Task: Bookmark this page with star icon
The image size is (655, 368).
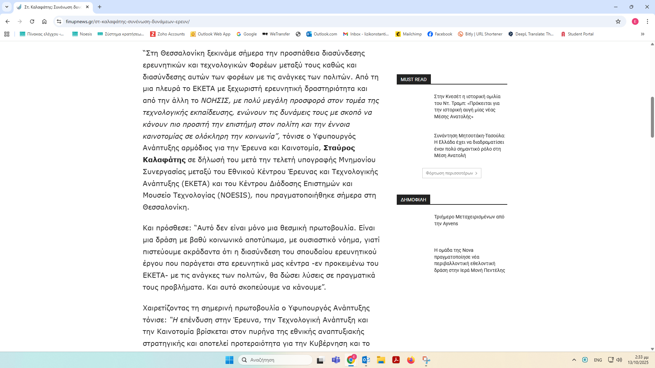Action: pyautogui.click(x=618, y=21)
